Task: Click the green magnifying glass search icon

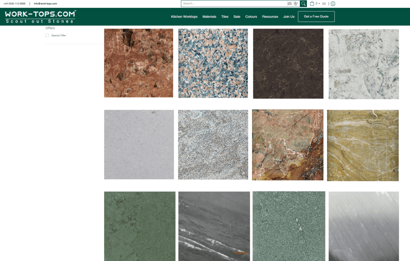Action: tap(303, 4)
